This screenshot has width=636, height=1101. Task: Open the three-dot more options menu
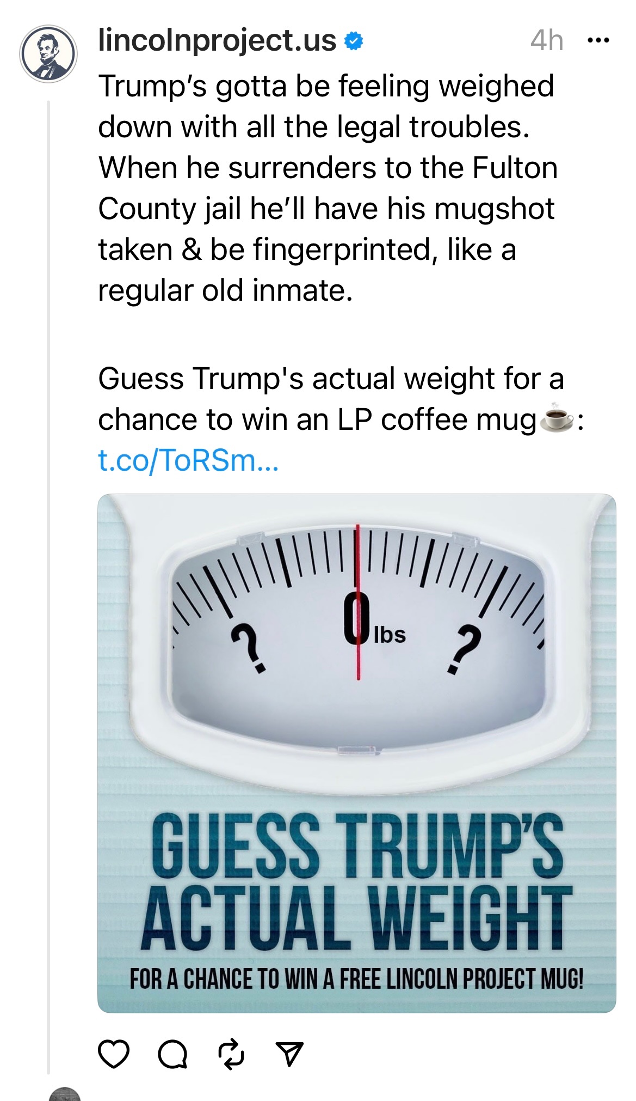coord(598,40)
